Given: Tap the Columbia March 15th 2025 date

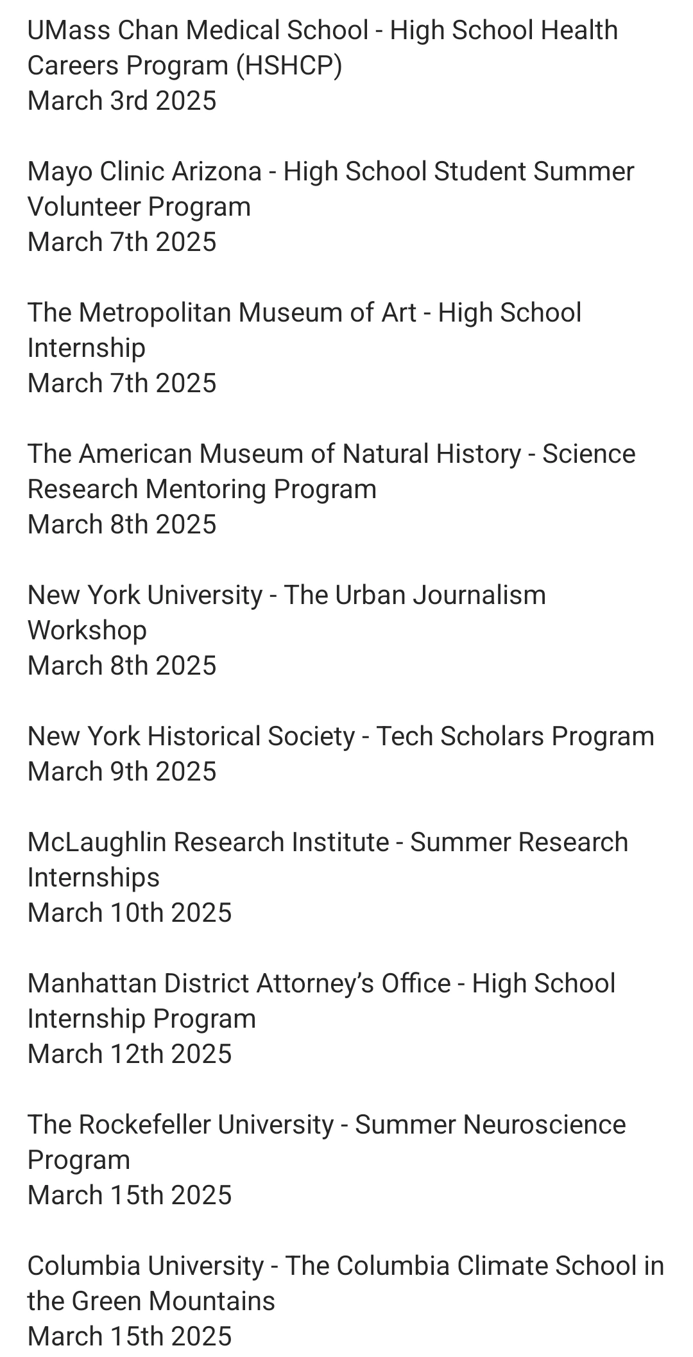Looking at the screenshot, I should tap(130, 1336).
